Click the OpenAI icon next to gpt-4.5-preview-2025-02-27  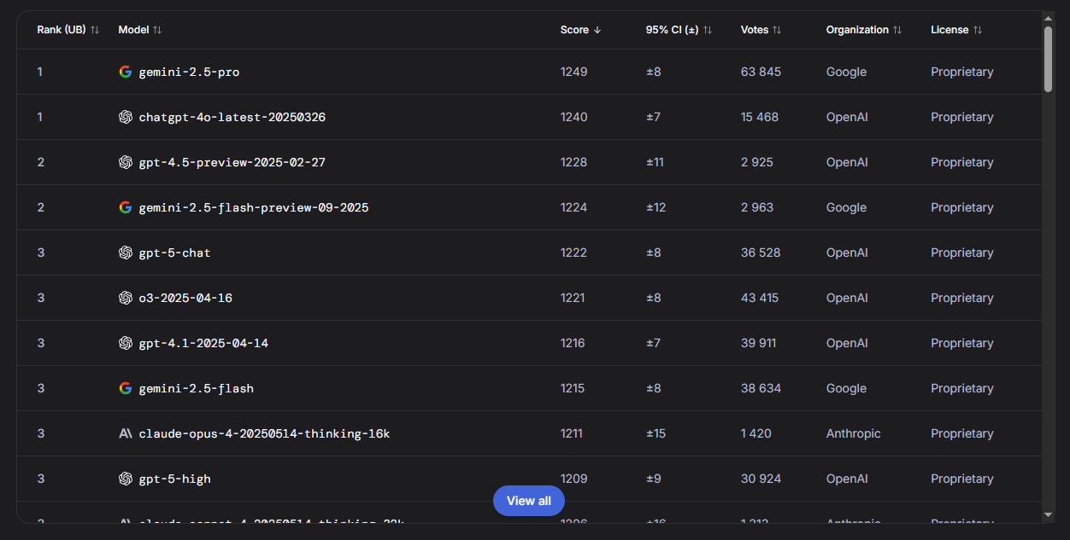pos(126,162)
